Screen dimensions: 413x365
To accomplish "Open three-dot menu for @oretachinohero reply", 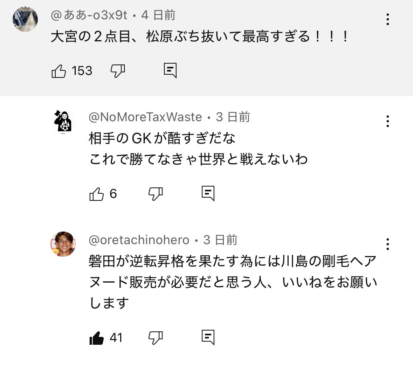I will [x=388, y=244].
